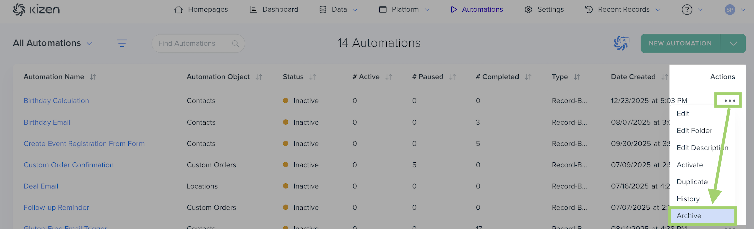Open the Deal Email automation

[41, 186]
